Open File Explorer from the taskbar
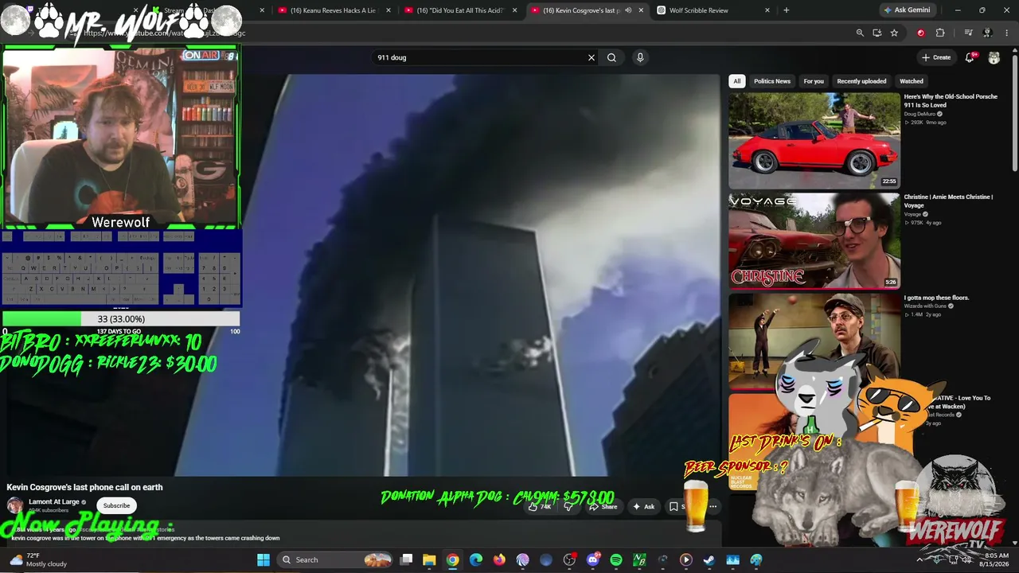 [x=429, y=559]
